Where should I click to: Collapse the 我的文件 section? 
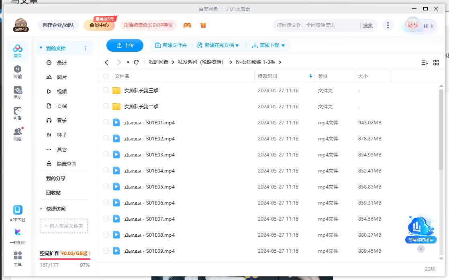[41, 47]
